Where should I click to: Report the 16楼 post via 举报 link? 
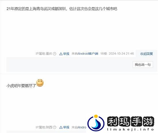tap(66, 54)
